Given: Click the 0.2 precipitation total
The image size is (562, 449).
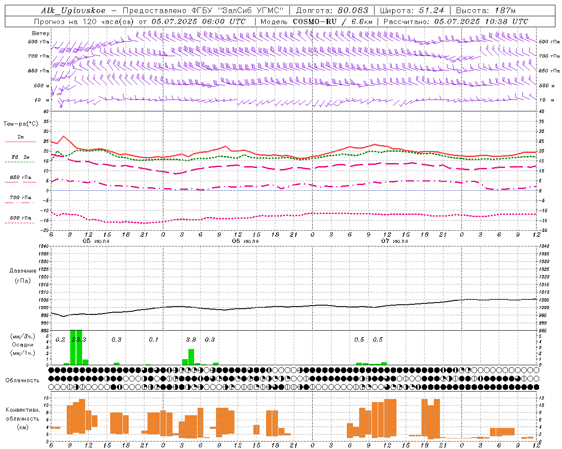Looking at the screenshot, I should [60, 339].
